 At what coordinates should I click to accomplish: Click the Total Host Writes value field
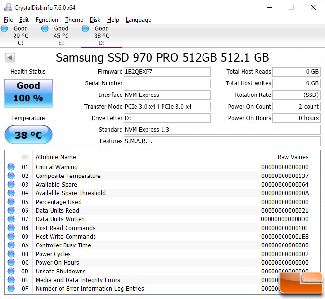coord(297,83)
